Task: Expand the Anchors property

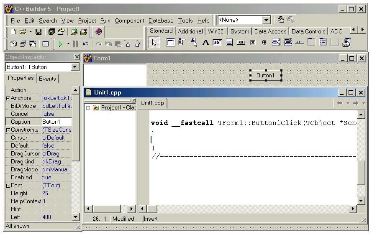Action: [8, 98]
